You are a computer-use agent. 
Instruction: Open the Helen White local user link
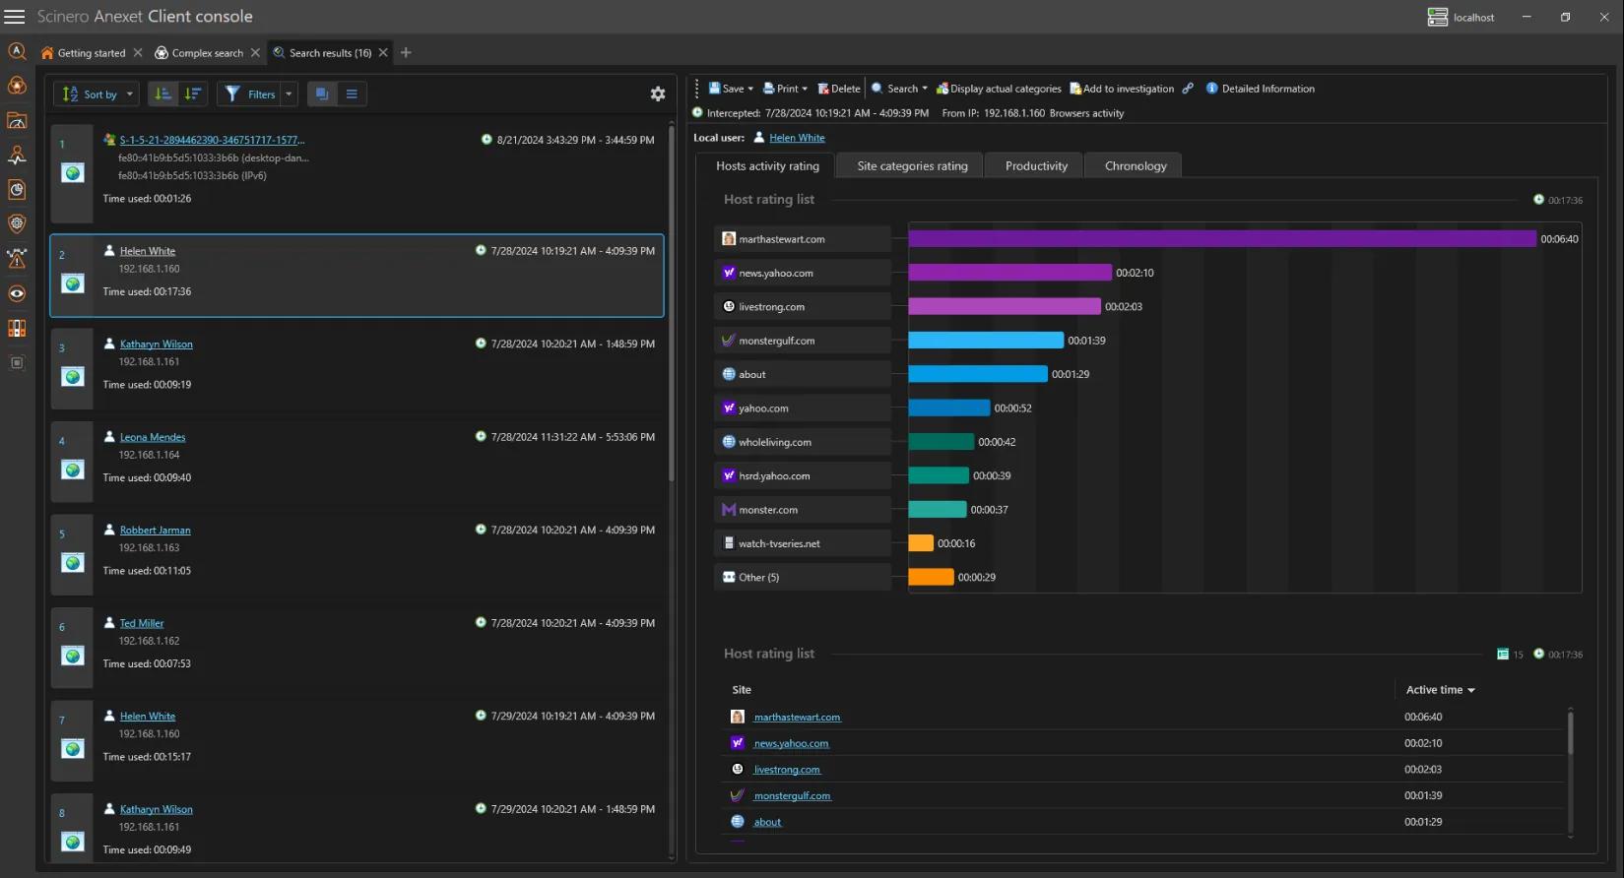pos(797,138)
